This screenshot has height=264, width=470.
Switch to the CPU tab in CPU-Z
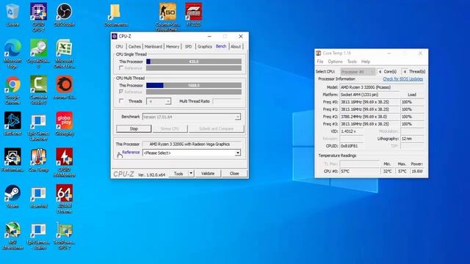pos(119,47)
